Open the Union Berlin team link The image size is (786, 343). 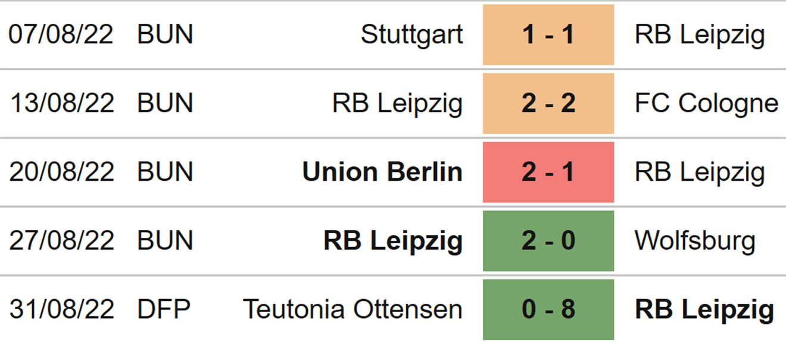(x=382, y=172)
